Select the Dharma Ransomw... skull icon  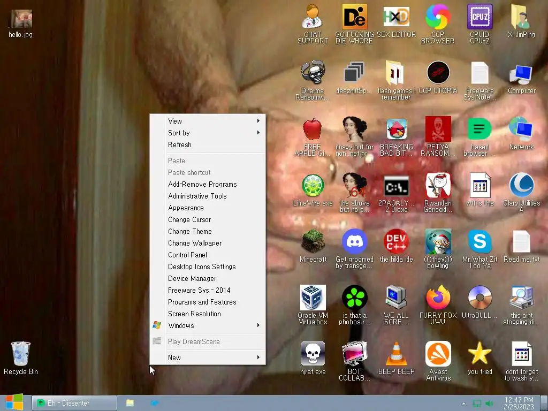313,80
